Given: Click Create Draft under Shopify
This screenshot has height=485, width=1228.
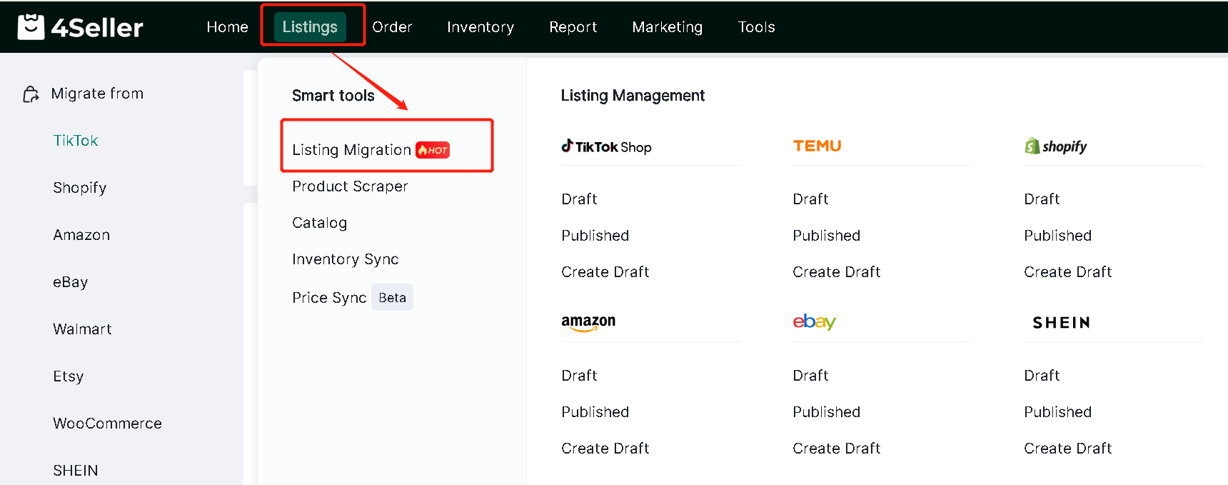Looking at the screenshot, I should [1067, 272].
